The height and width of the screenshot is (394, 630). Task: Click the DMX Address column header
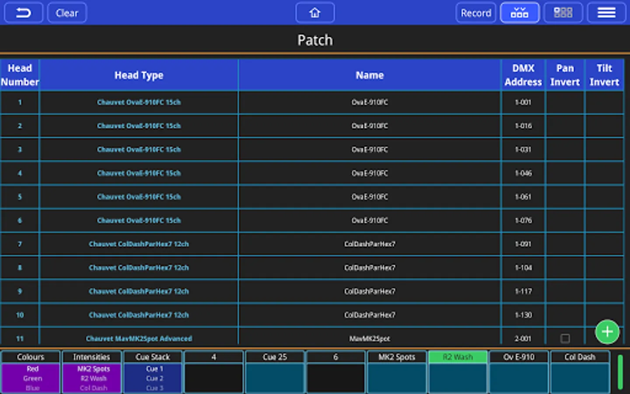point(523,75)
